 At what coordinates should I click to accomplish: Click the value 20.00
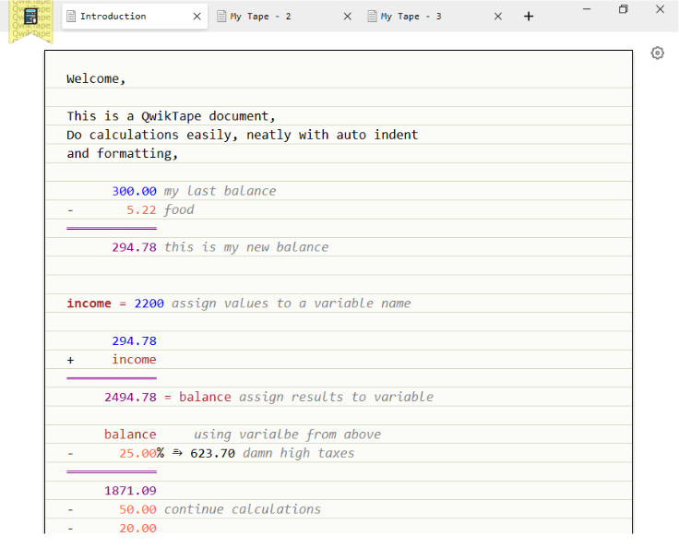[137, 529]
